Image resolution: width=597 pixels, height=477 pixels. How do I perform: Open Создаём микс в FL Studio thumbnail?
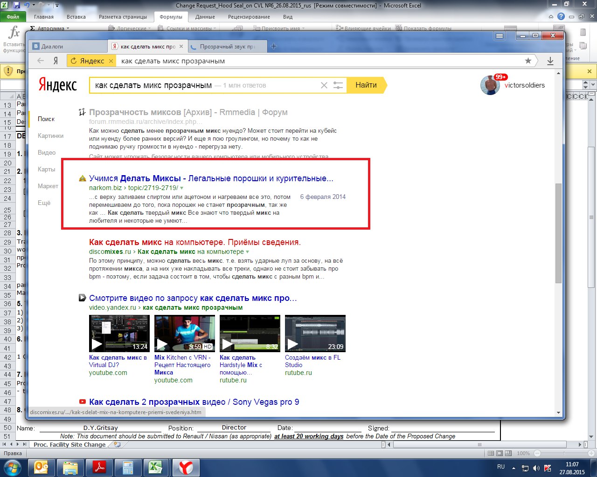point(315,334)
